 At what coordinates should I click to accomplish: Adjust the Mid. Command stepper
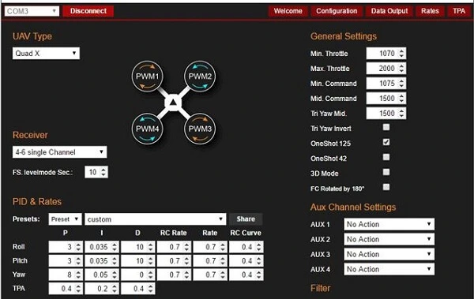pos(401,99)
